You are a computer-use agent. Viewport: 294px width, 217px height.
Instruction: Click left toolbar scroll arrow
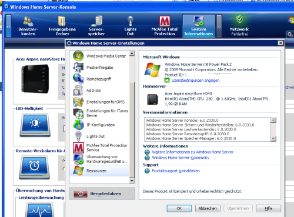[x=8, y=26]
